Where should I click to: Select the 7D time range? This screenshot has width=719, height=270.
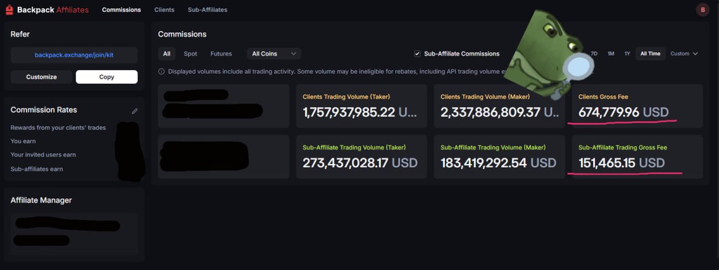pos(594,54)
